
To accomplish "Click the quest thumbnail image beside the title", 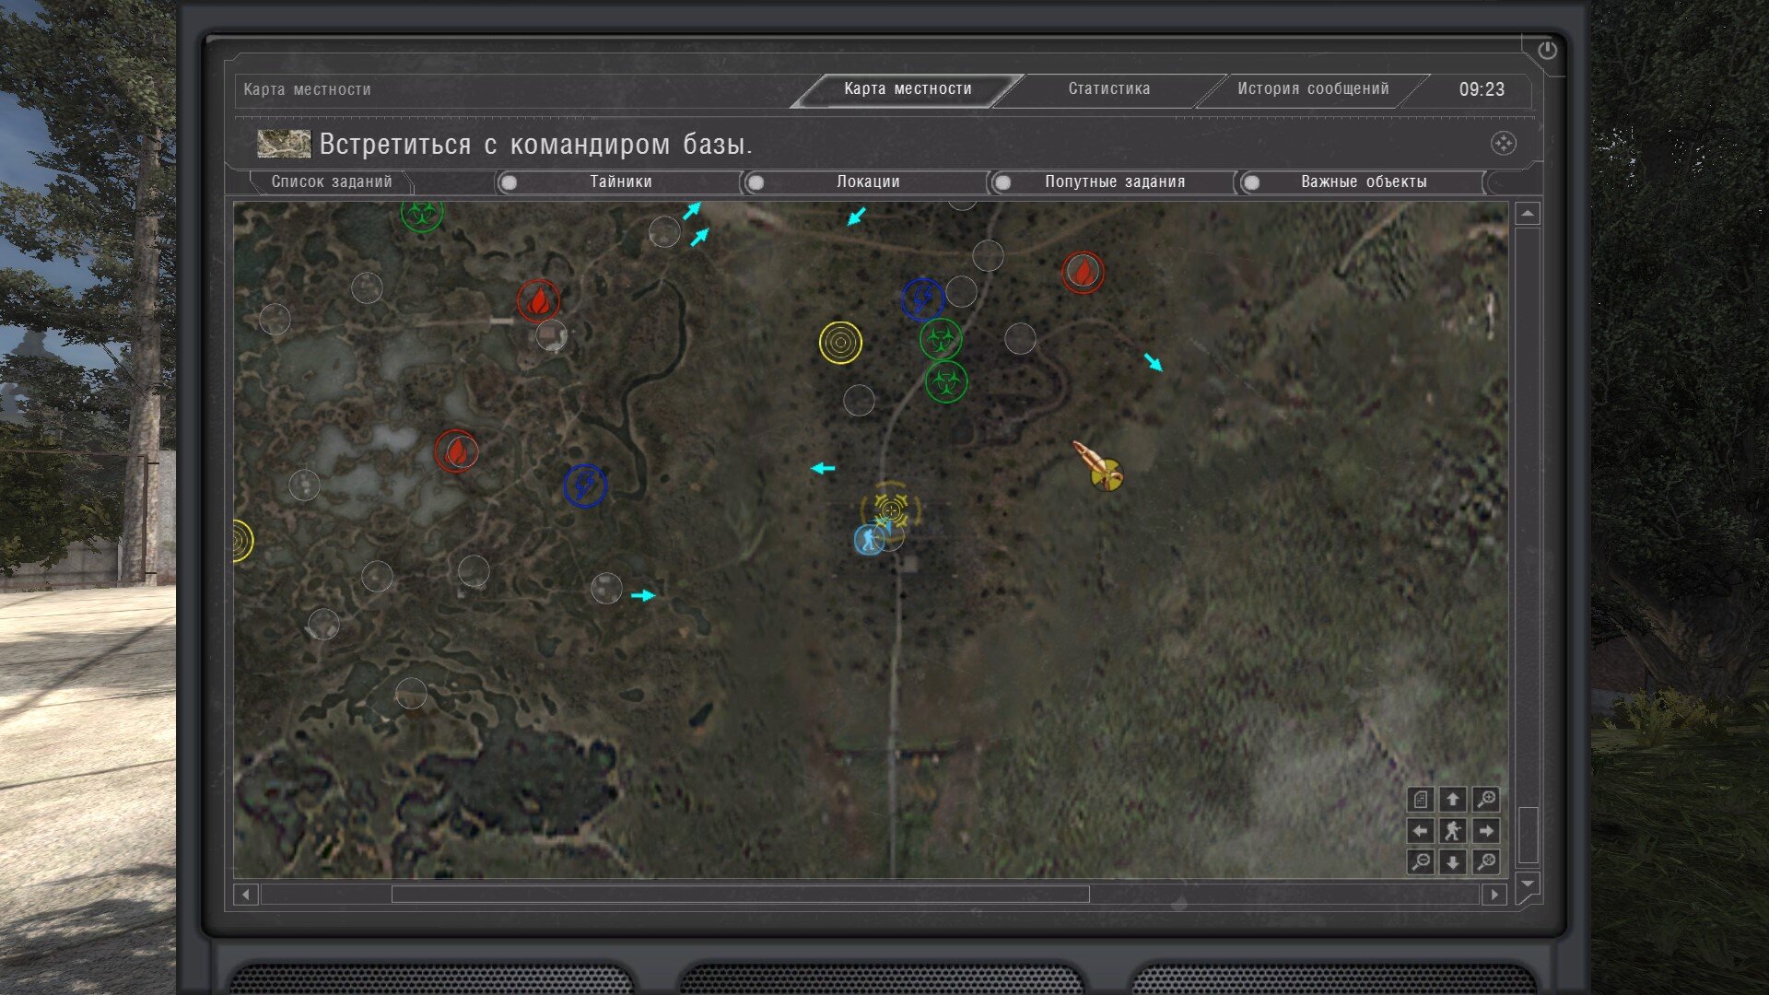I will (x=284, y=144).
